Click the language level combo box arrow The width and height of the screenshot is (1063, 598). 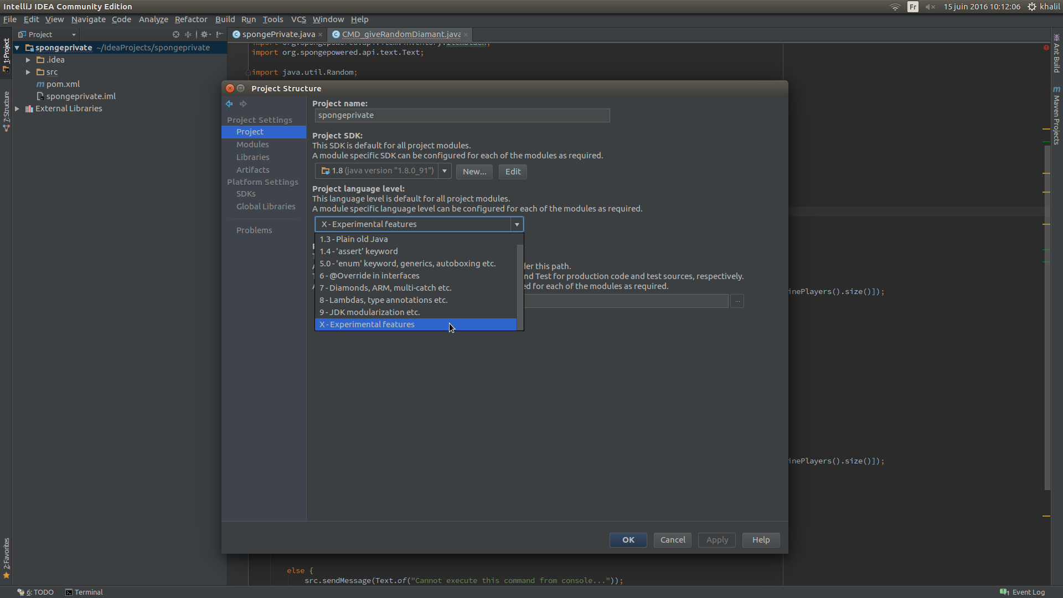coord(517,224)
